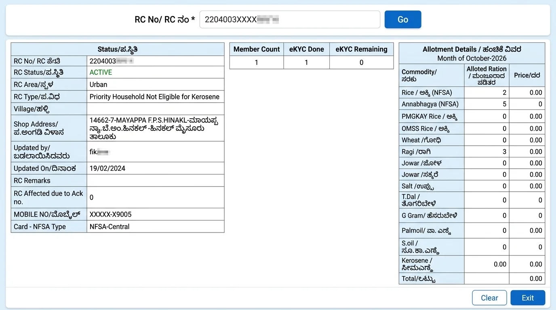Select the ACTIVE status text
The image size is (556, 310).
click(101, 72)
